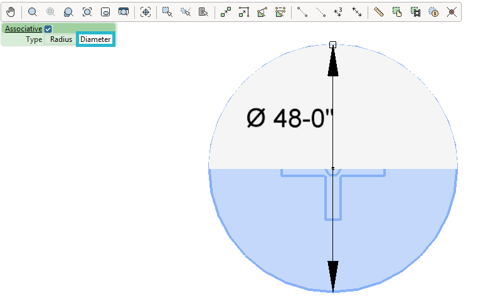Choose the ruler measure tool

[x=379, y=12]
